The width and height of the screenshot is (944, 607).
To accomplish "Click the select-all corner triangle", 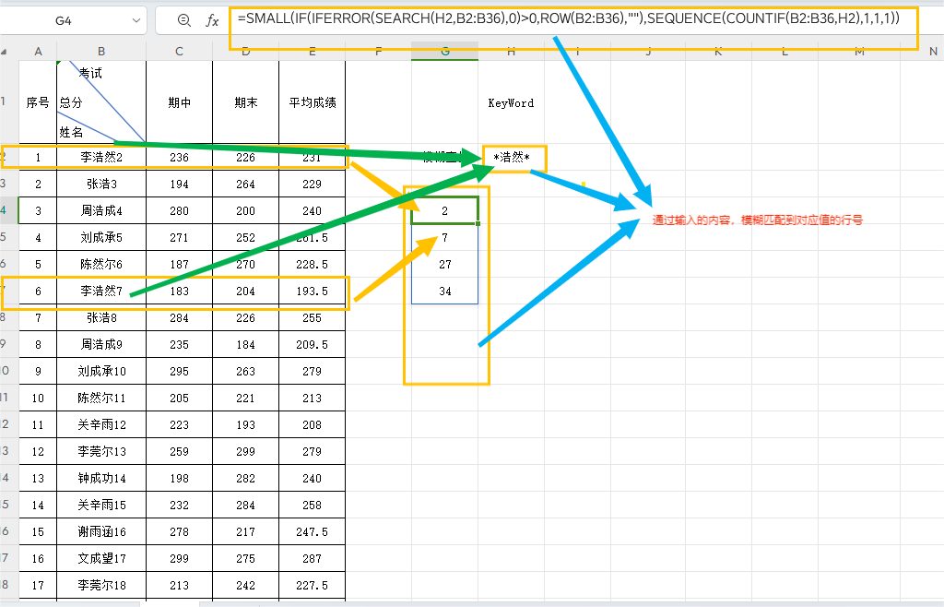I will [5, 52].
